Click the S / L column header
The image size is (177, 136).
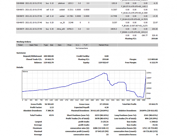pos(78,45)
